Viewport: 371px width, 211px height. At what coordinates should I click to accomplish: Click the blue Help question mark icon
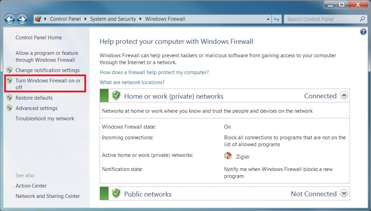coord(363,32)
